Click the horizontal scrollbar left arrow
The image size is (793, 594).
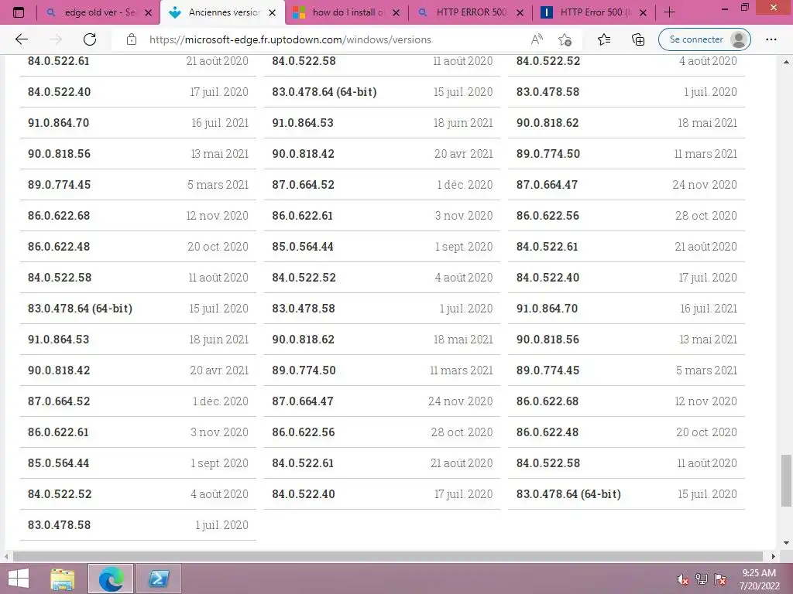(6, 556)
